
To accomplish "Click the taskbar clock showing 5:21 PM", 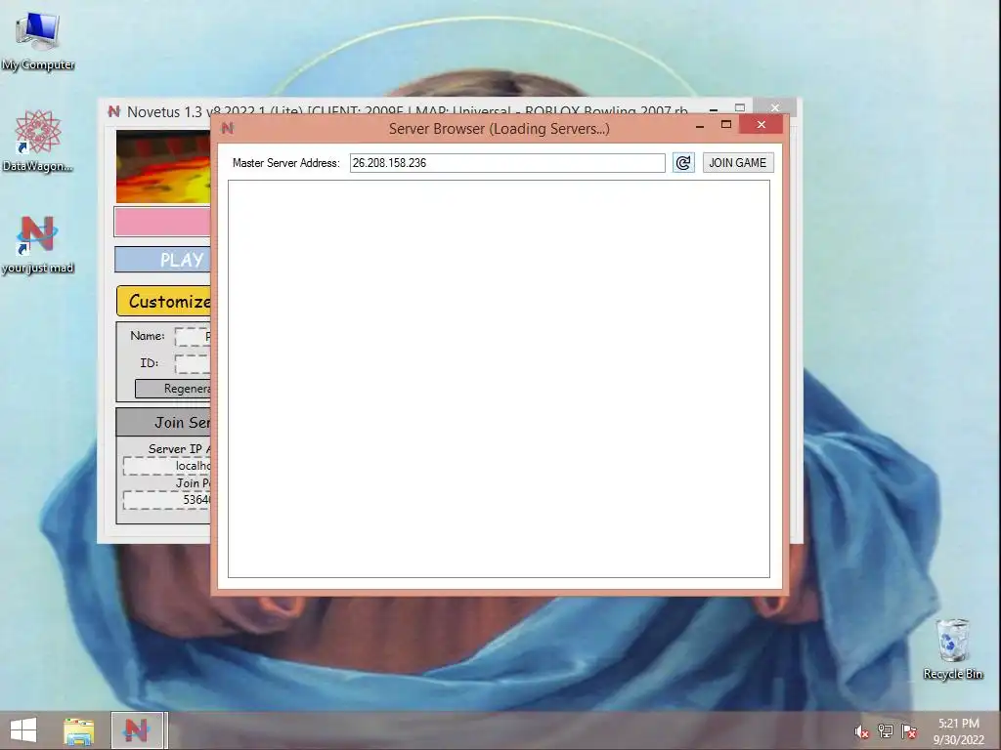I will pos(959,731).
